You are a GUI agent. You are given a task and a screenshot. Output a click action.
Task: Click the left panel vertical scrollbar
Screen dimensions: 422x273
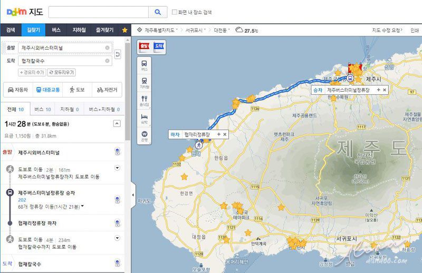[128, 93]
